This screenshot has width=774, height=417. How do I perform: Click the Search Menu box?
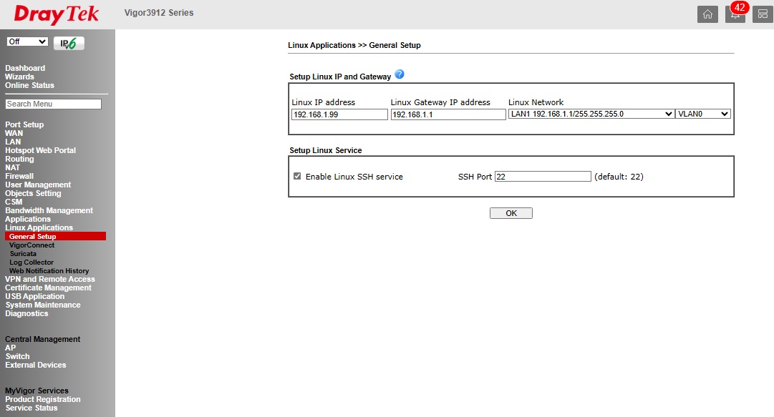point(53,104)
